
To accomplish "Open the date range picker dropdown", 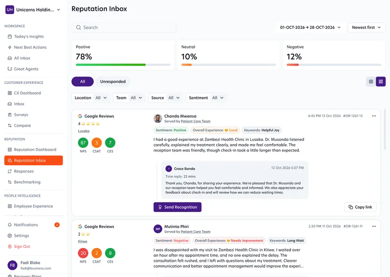I will pos(310,28).
